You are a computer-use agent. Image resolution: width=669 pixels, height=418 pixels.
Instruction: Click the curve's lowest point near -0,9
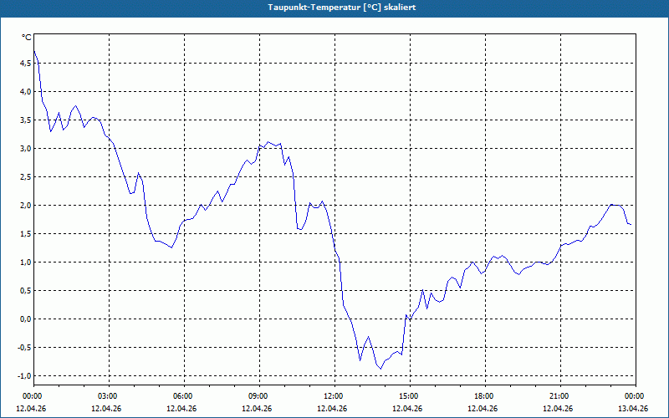coord(381,369)
